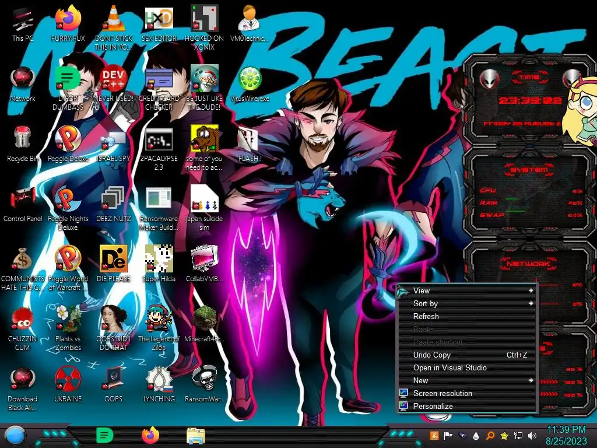Select Open in Visual Studio
This screenshot has width=597, height=448.
(x=467, y=367)
